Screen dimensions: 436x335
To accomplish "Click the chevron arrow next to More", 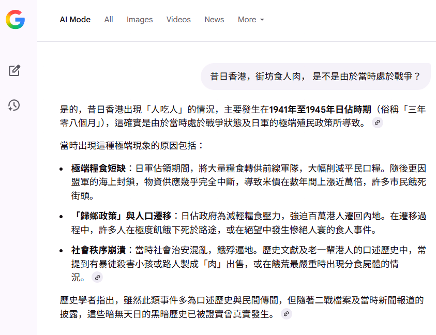I will click(x=263, y=20).
